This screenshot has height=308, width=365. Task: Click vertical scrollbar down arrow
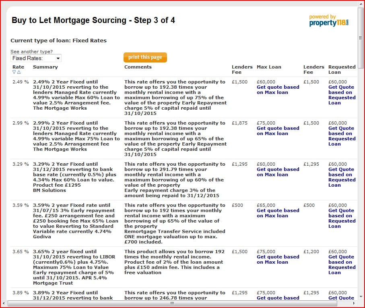[361, 297]
